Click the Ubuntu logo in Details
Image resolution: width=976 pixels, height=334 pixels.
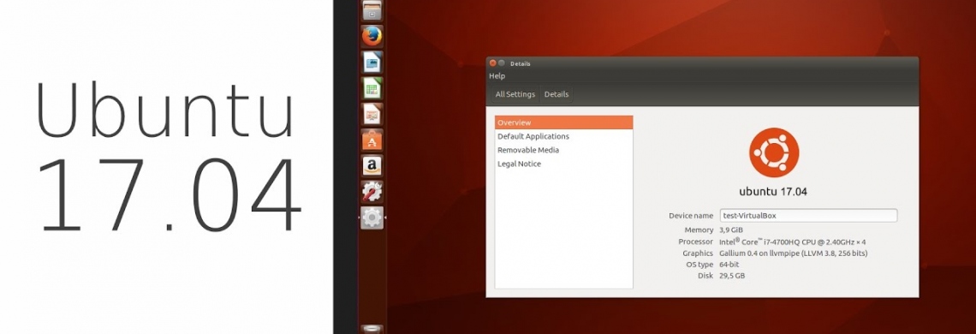pyautogui.click(x=774, y=152)
